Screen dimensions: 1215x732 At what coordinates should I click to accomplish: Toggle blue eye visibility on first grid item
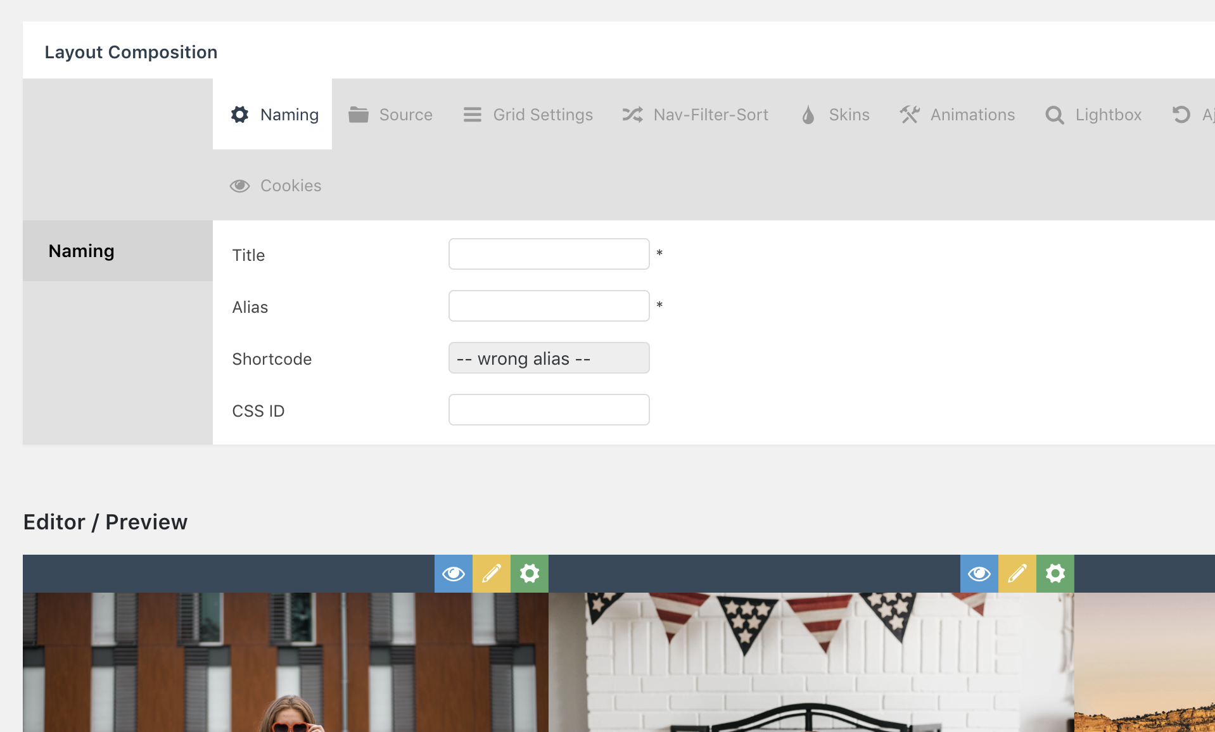[454, 574]
